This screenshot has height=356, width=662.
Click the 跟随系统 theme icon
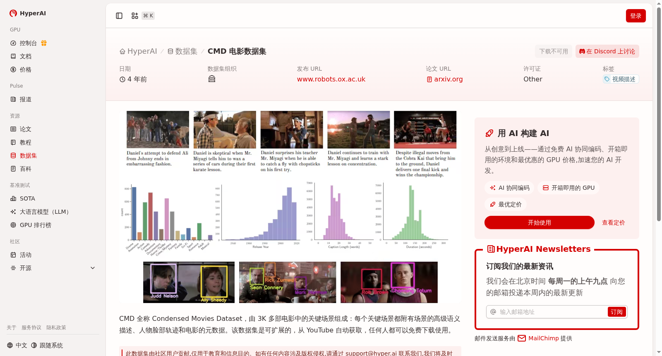coord(34,345)
